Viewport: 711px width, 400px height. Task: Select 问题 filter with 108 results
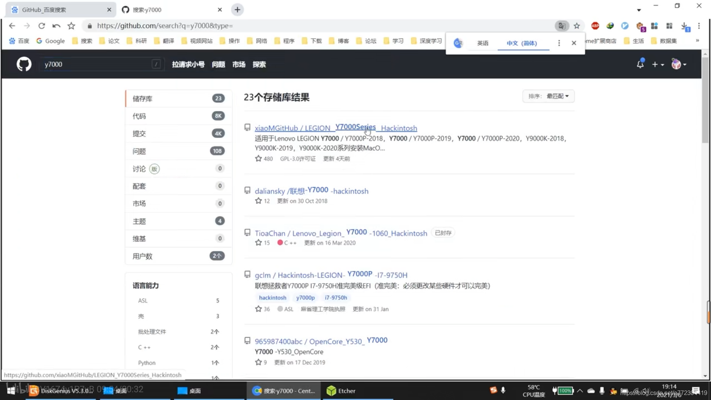(179, 151)
